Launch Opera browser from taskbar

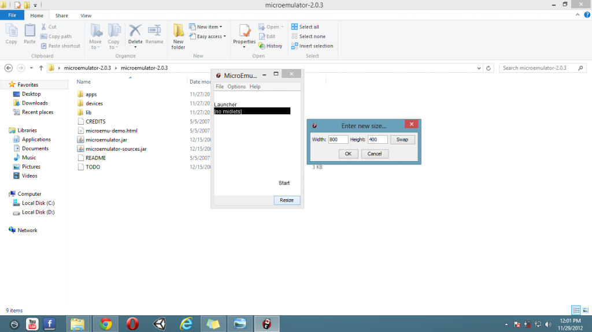(x=132, y=324)
